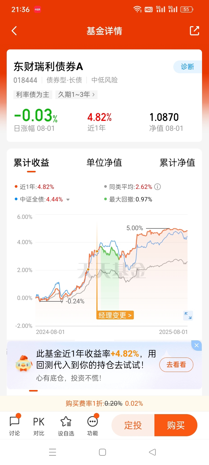The width and height of the screenshot is (209, 465).
Task: Tap the back arrow icon
Action: (x=14, y=31)
